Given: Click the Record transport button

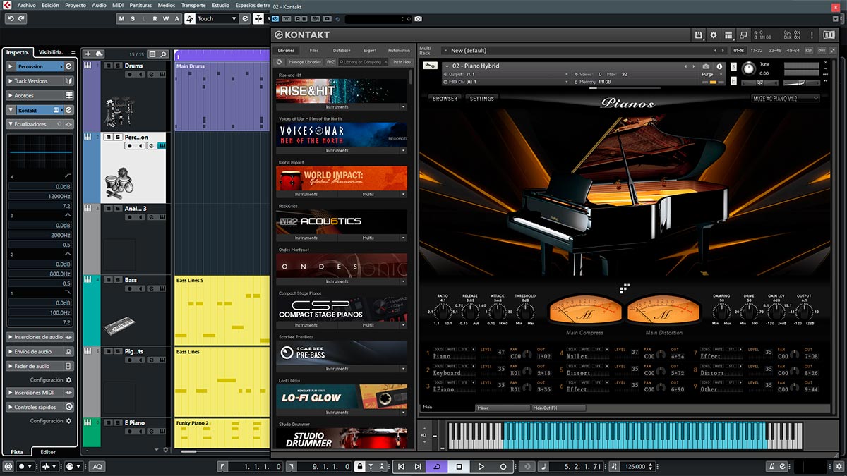Looking at the screenshot, I should (503, 467).
